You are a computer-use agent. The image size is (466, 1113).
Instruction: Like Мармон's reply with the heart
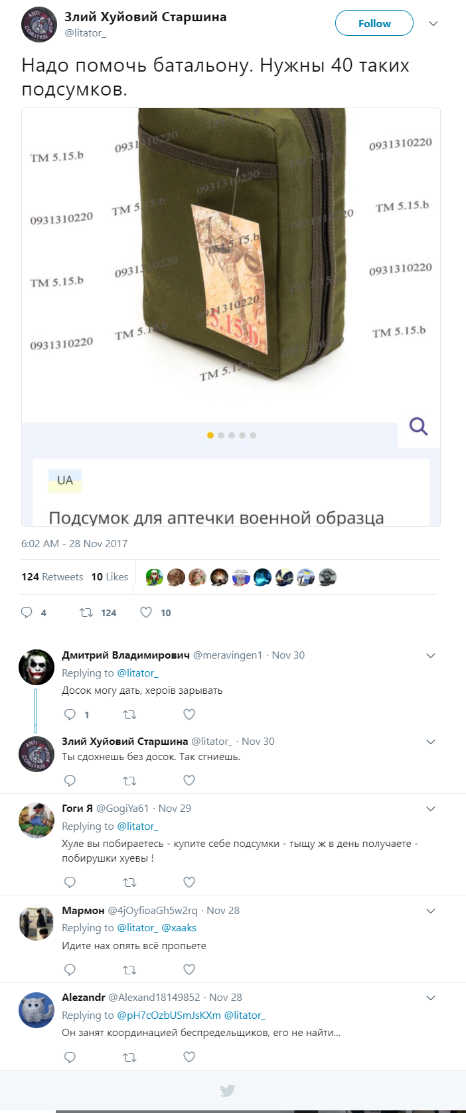(x=189, y=969)
